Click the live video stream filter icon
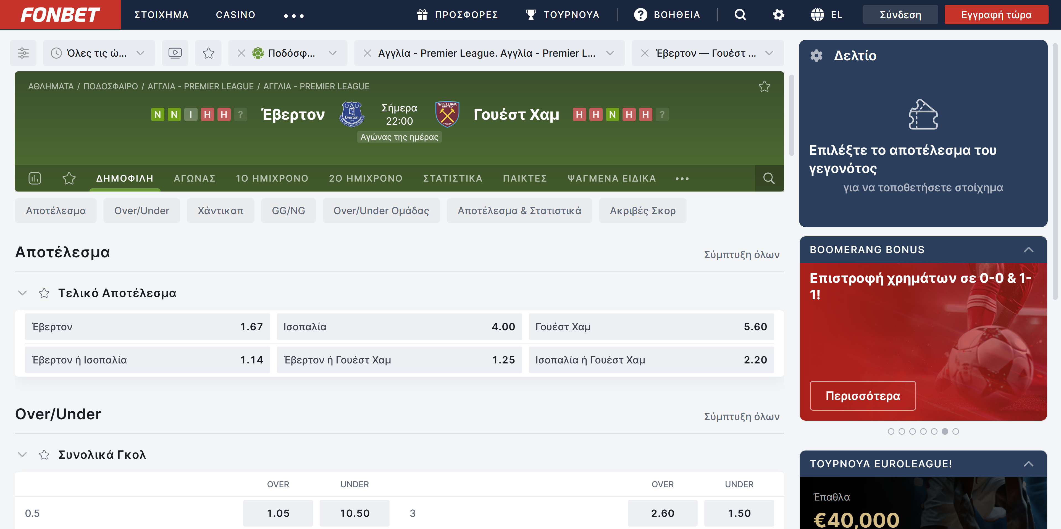Image resolution: width=1061 pixels, height=529 pixels. [x=175, y=53]
